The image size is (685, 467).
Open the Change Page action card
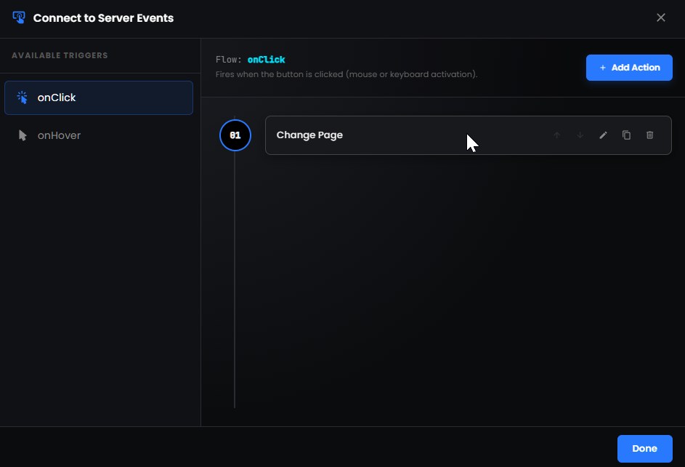436,135
